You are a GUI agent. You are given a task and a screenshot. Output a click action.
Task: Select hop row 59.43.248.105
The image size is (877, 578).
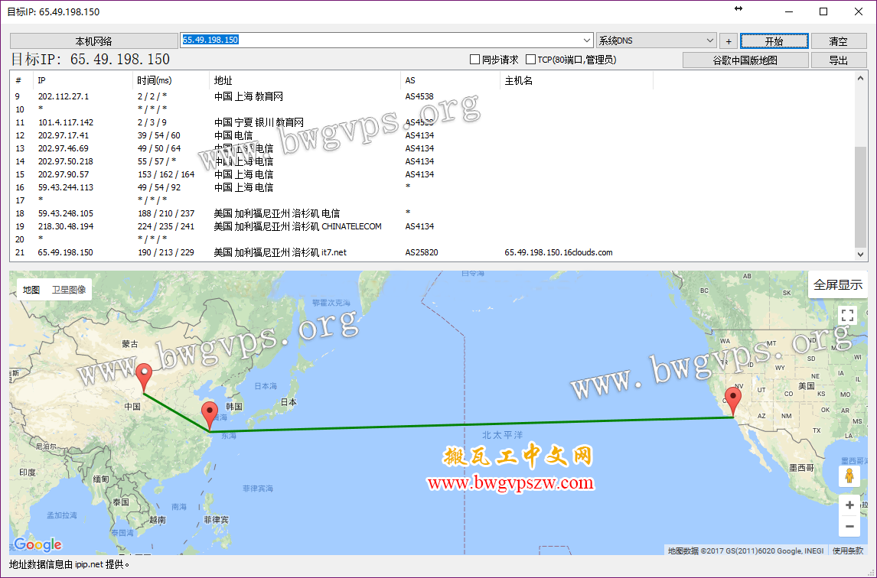pyautogui.click(x=432, y=213)
